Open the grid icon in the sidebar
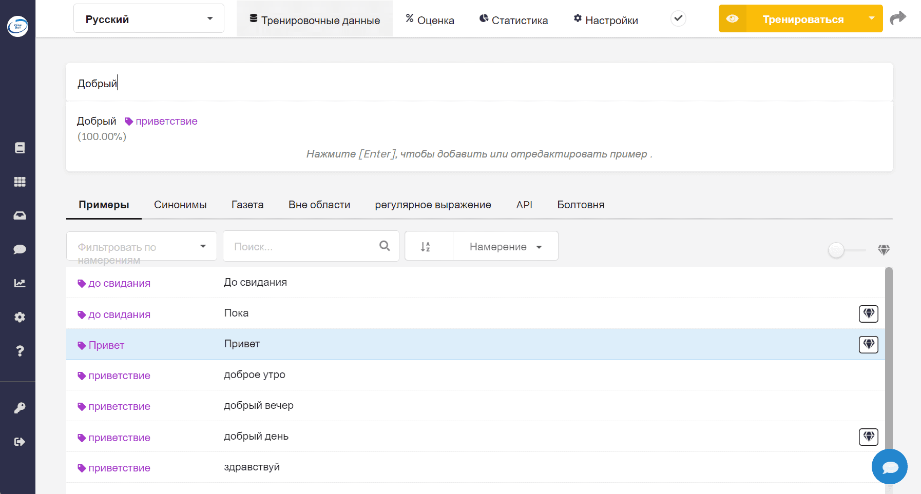The width and height of the screenshot is (921, 494). pyautogui.click(x=20, y=182)
